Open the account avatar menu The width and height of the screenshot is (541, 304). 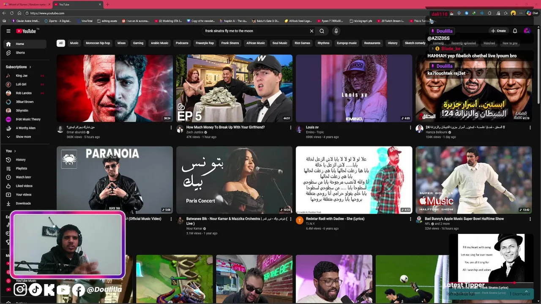[x=527, y=31]
